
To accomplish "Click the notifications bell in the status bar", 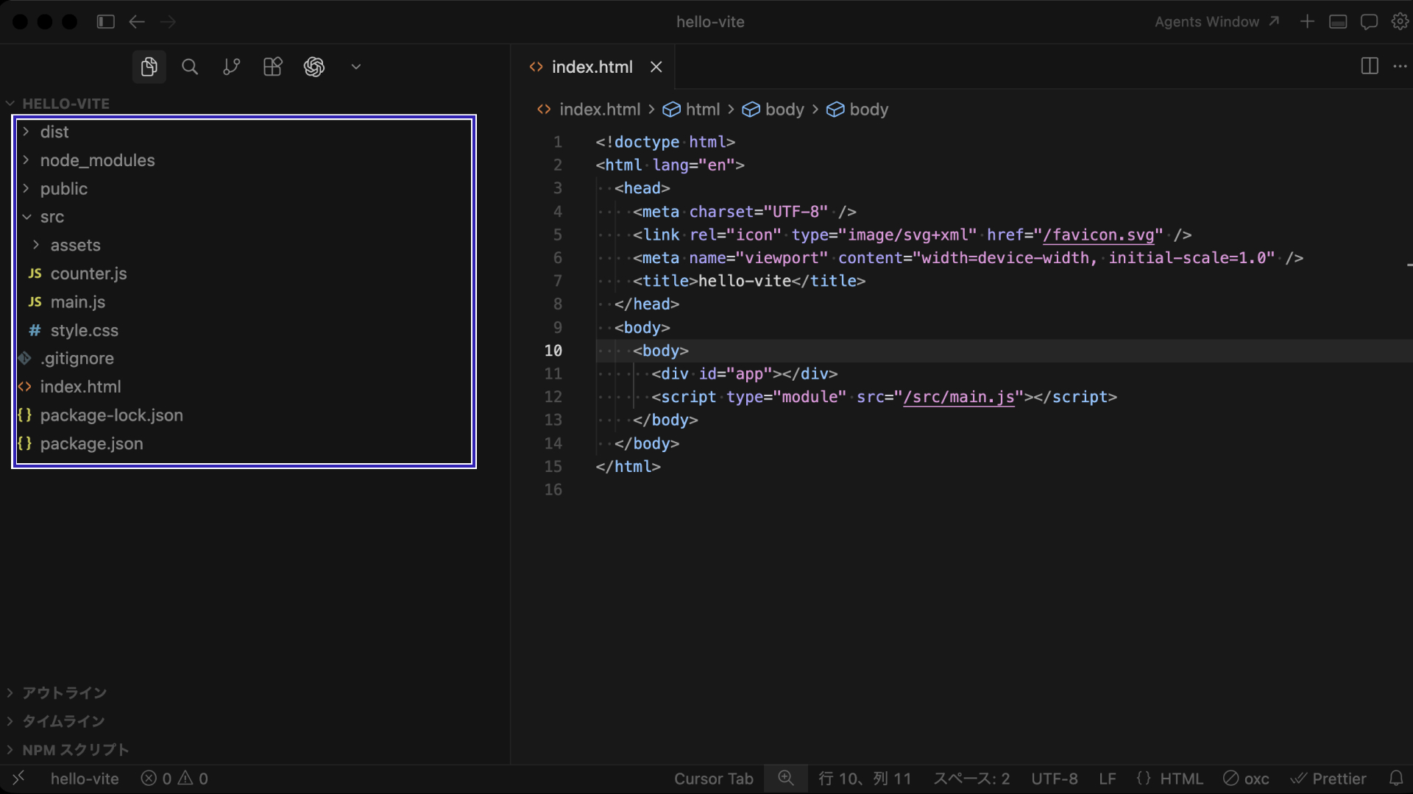I will coord(1396,779).
